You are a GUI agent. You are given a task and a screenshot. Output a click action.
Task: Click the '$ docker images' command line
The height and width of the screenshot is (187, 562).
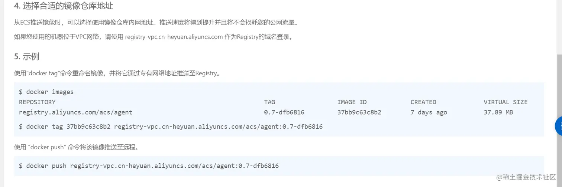pyautogui.click(x=46, y=92)
